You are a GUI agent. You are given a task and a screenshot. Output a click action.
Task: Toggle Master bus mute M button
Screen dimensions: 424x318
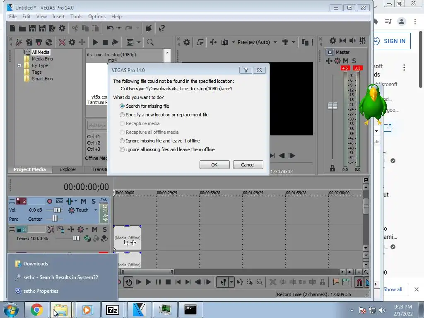[x=346, y=61]
